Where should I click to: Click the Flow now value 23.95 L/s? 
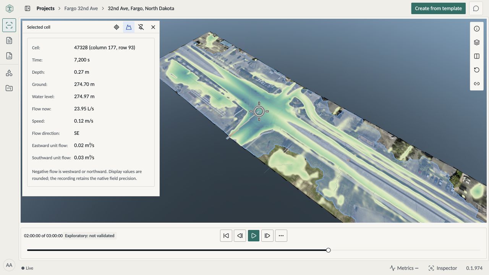click(x=84, y=109)
